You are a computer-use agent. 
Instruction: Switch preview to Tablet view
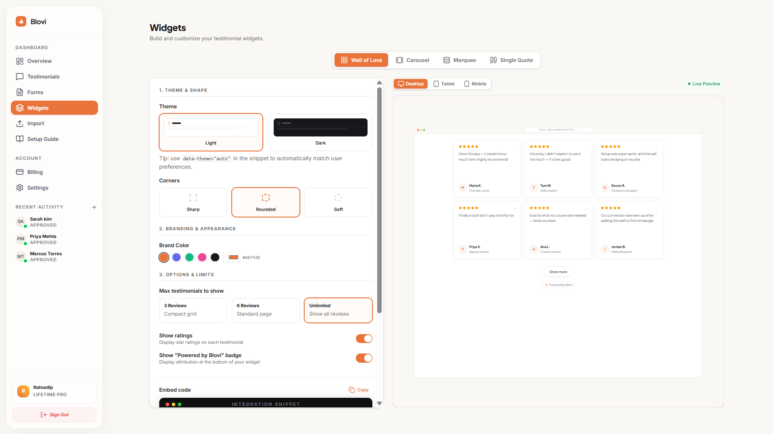(444, 84)
